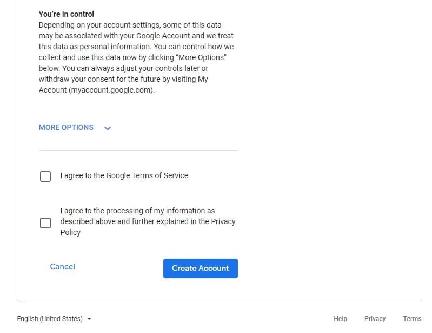Open the English (United States) language selector

(54, 319)
